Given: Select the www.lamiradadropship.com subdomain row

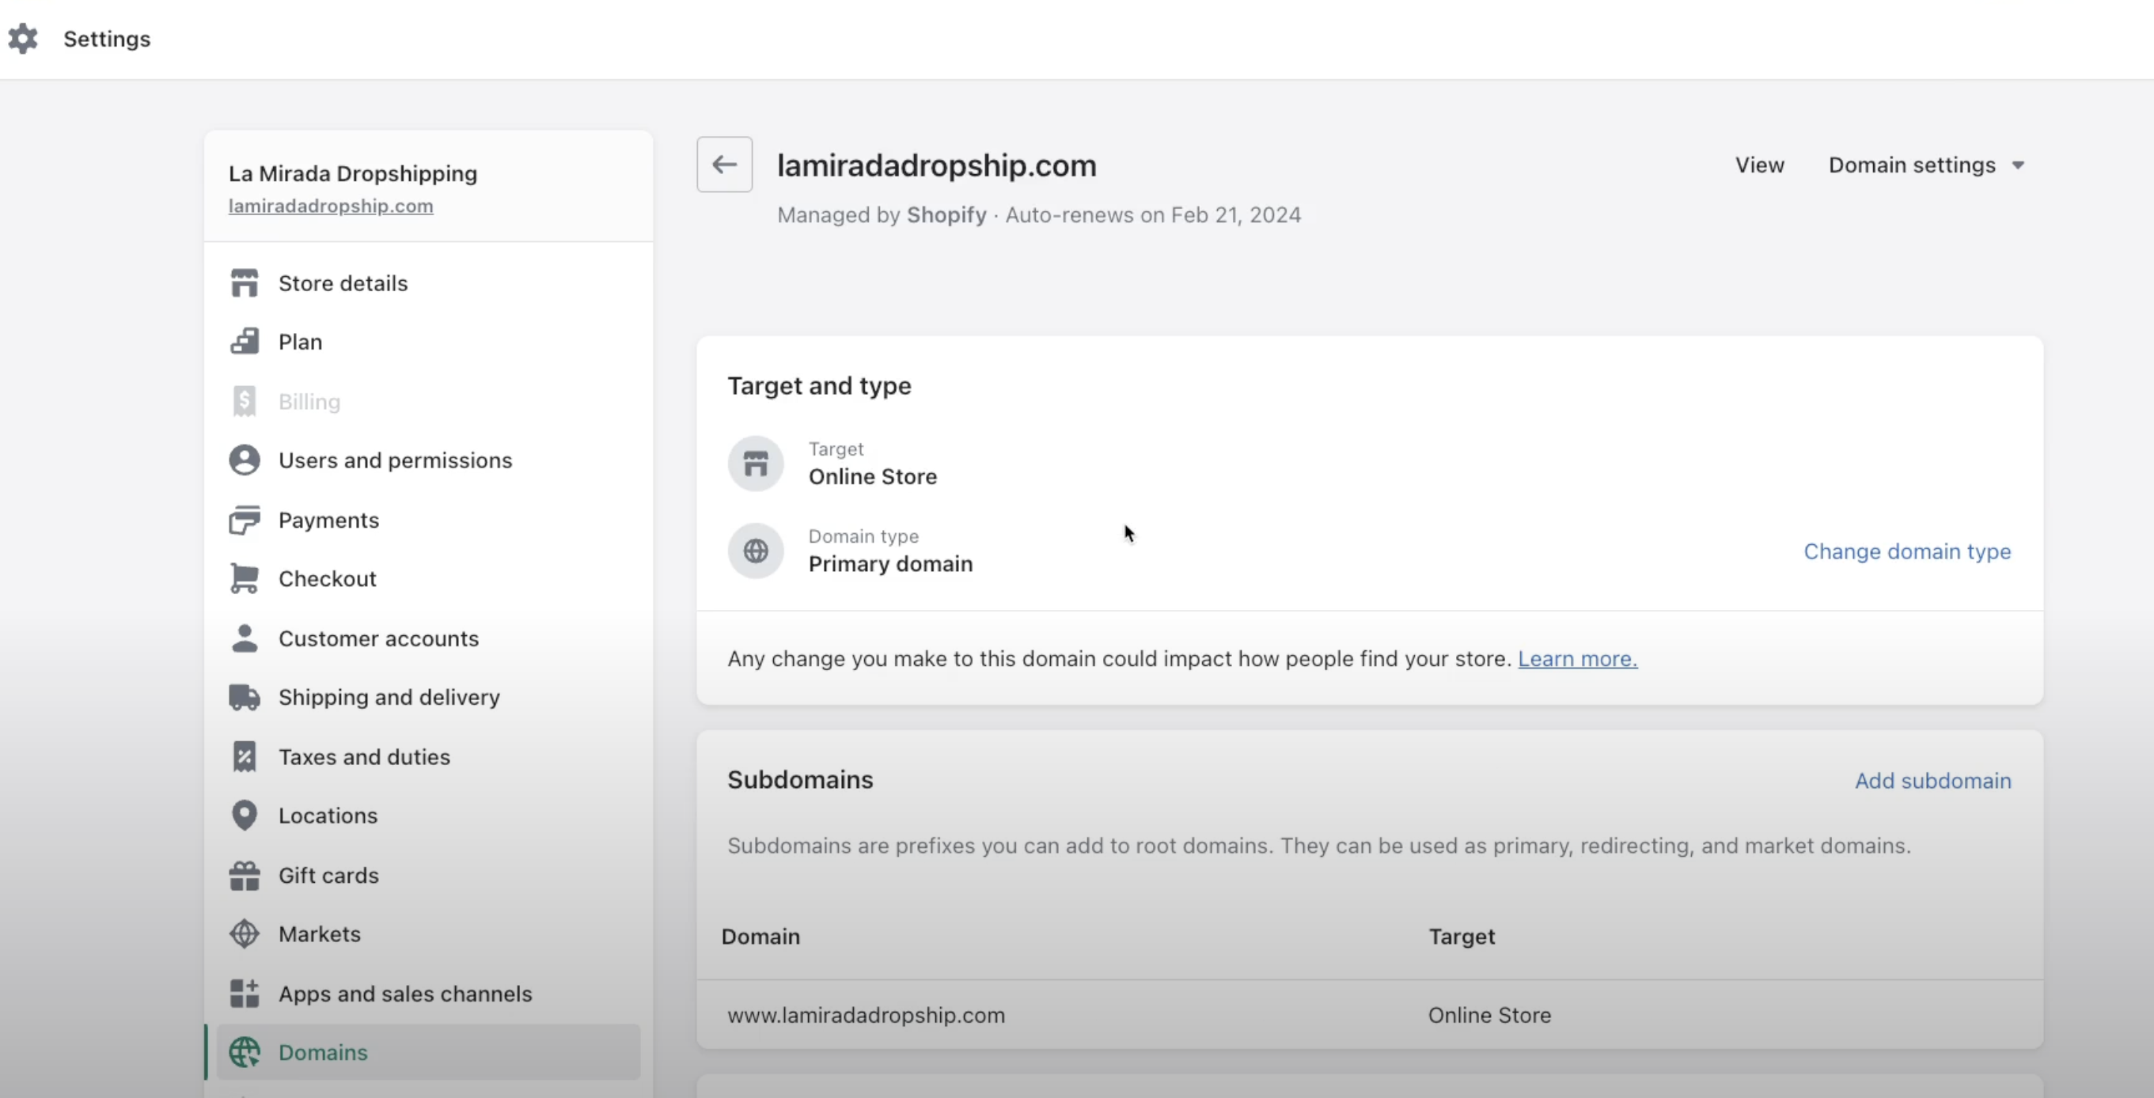Looking at the screenshot, I should coord(867,1015).
